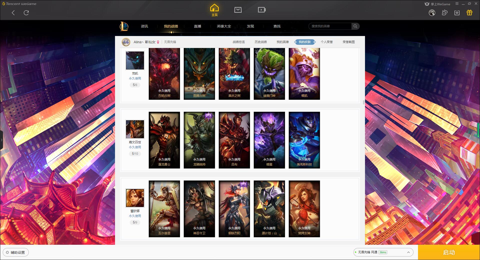This screenshot has height=260, width=480.
Task: Switch to 历史战绩 sub-tab
Action: coord(261,42)
